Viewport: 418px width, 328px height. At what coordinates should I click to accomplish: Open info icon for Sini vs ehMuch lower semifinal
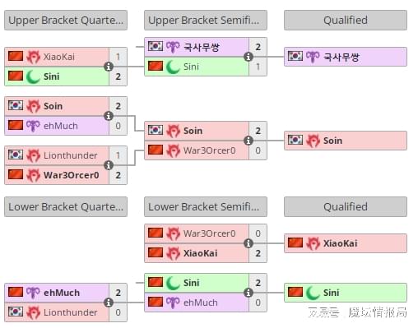coord(248,293)
